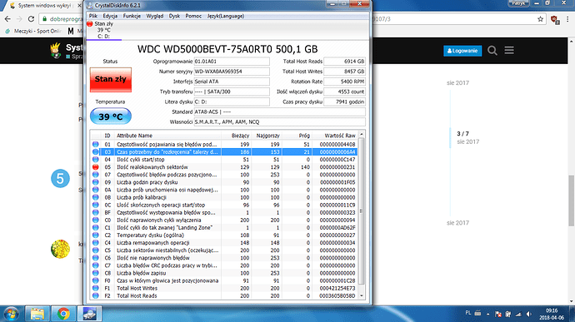
Task: Click status circle of attribute C8 row
Action: pos(96,273)
